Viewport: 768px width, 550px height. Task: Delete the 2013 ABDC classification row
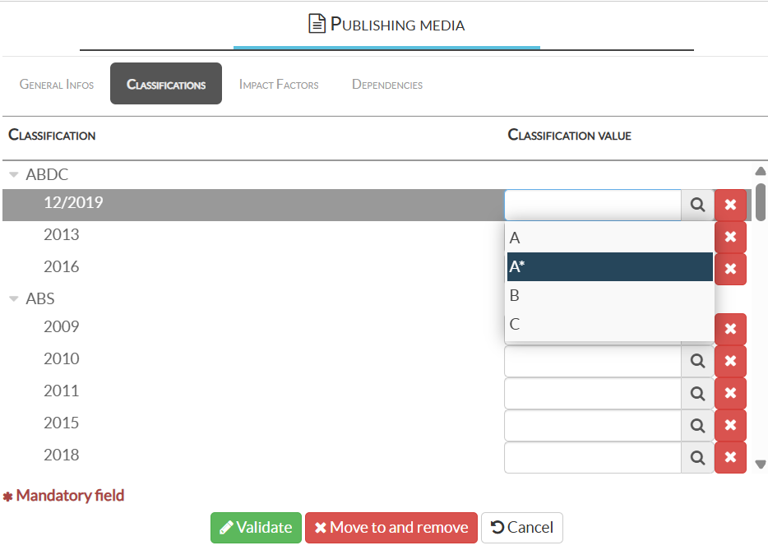click(730, 238)
